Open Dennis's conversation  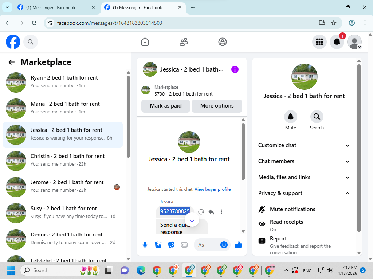(x=63, y=239)
